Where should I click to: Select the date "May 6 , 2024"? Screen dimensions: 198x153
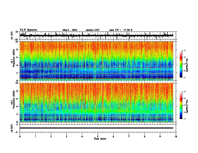pos(70,30)
